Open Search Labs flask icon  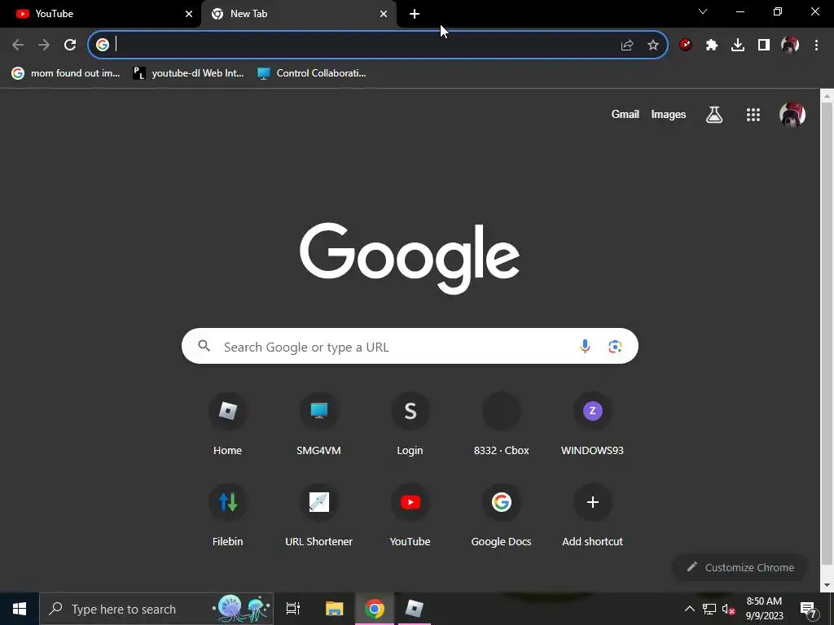(714, 114)
